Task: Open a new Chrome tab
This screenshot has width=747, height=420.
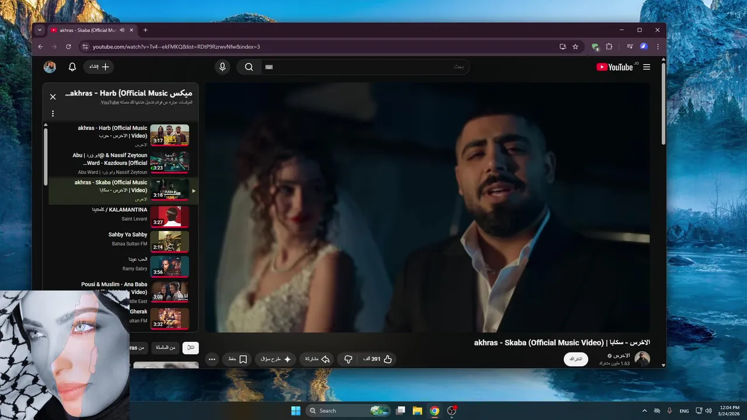Action: (x=145, y=30)
